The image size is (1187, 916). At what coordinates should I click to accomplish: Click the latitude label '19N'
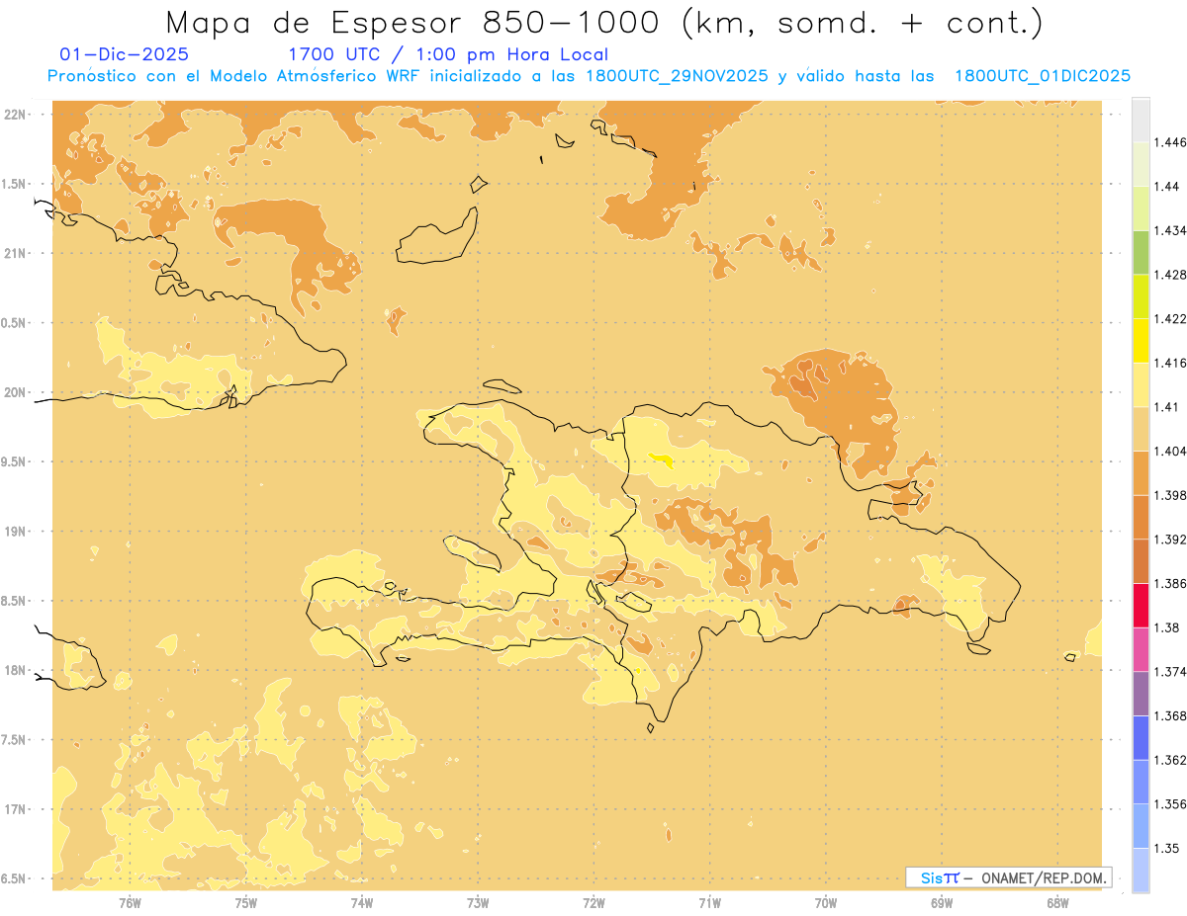click(x=16, y=532)
